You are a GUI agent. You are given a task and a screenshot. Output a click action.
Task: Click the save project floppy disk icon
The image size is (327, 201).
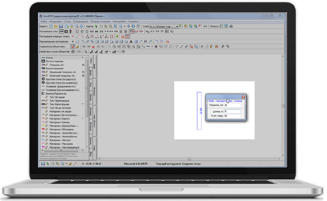click(x=61, y=26)
